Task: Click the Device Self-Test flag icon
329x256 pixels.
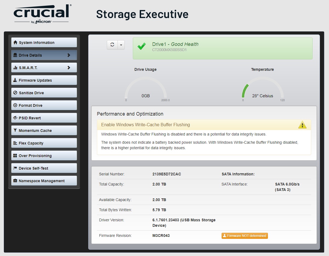Action: 15,168
